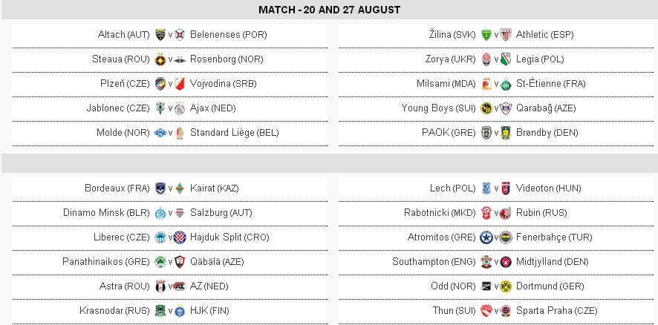Click the Bordeaux club crest icon
This screenshot has height=325, width=658.
160,188
